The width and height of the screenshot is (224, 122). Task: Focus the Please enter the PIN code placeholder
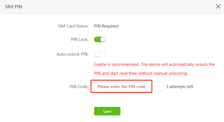pyautogui.click(x=121, y=87)
